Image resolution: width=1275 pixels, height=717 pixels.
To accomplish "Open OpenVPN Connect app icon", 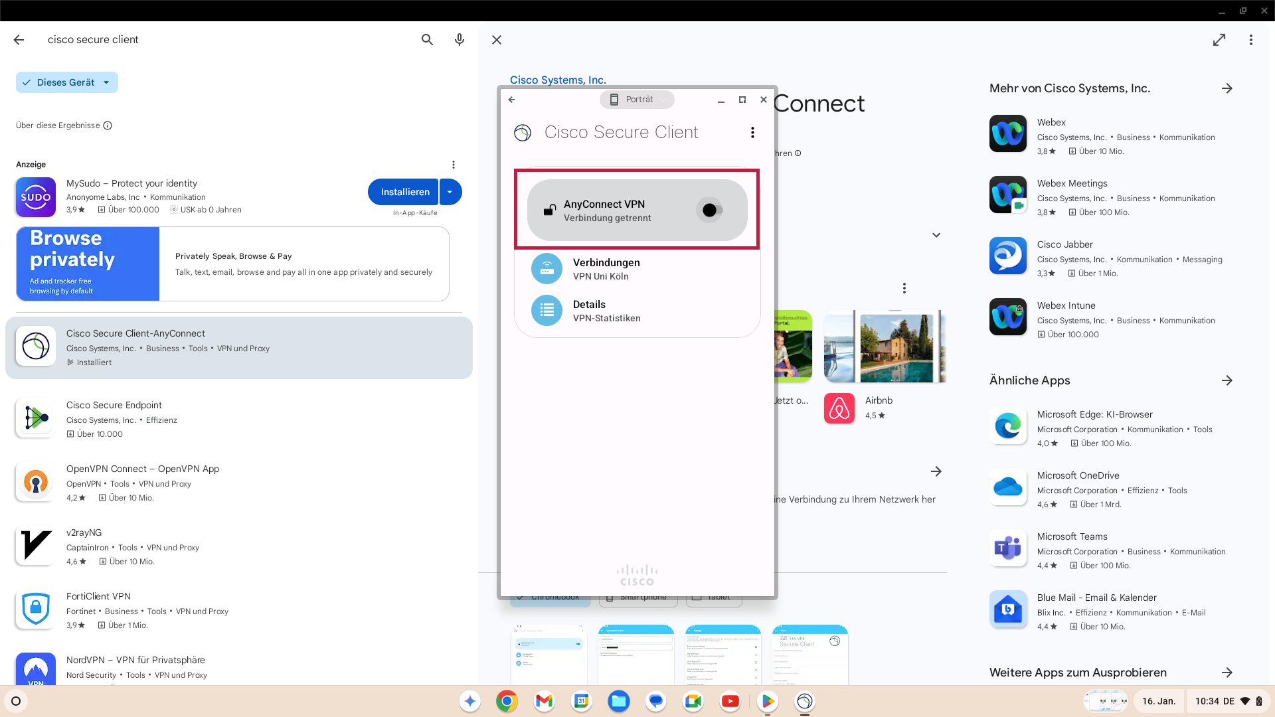I will pyautogui.click(x=36, y=481).
